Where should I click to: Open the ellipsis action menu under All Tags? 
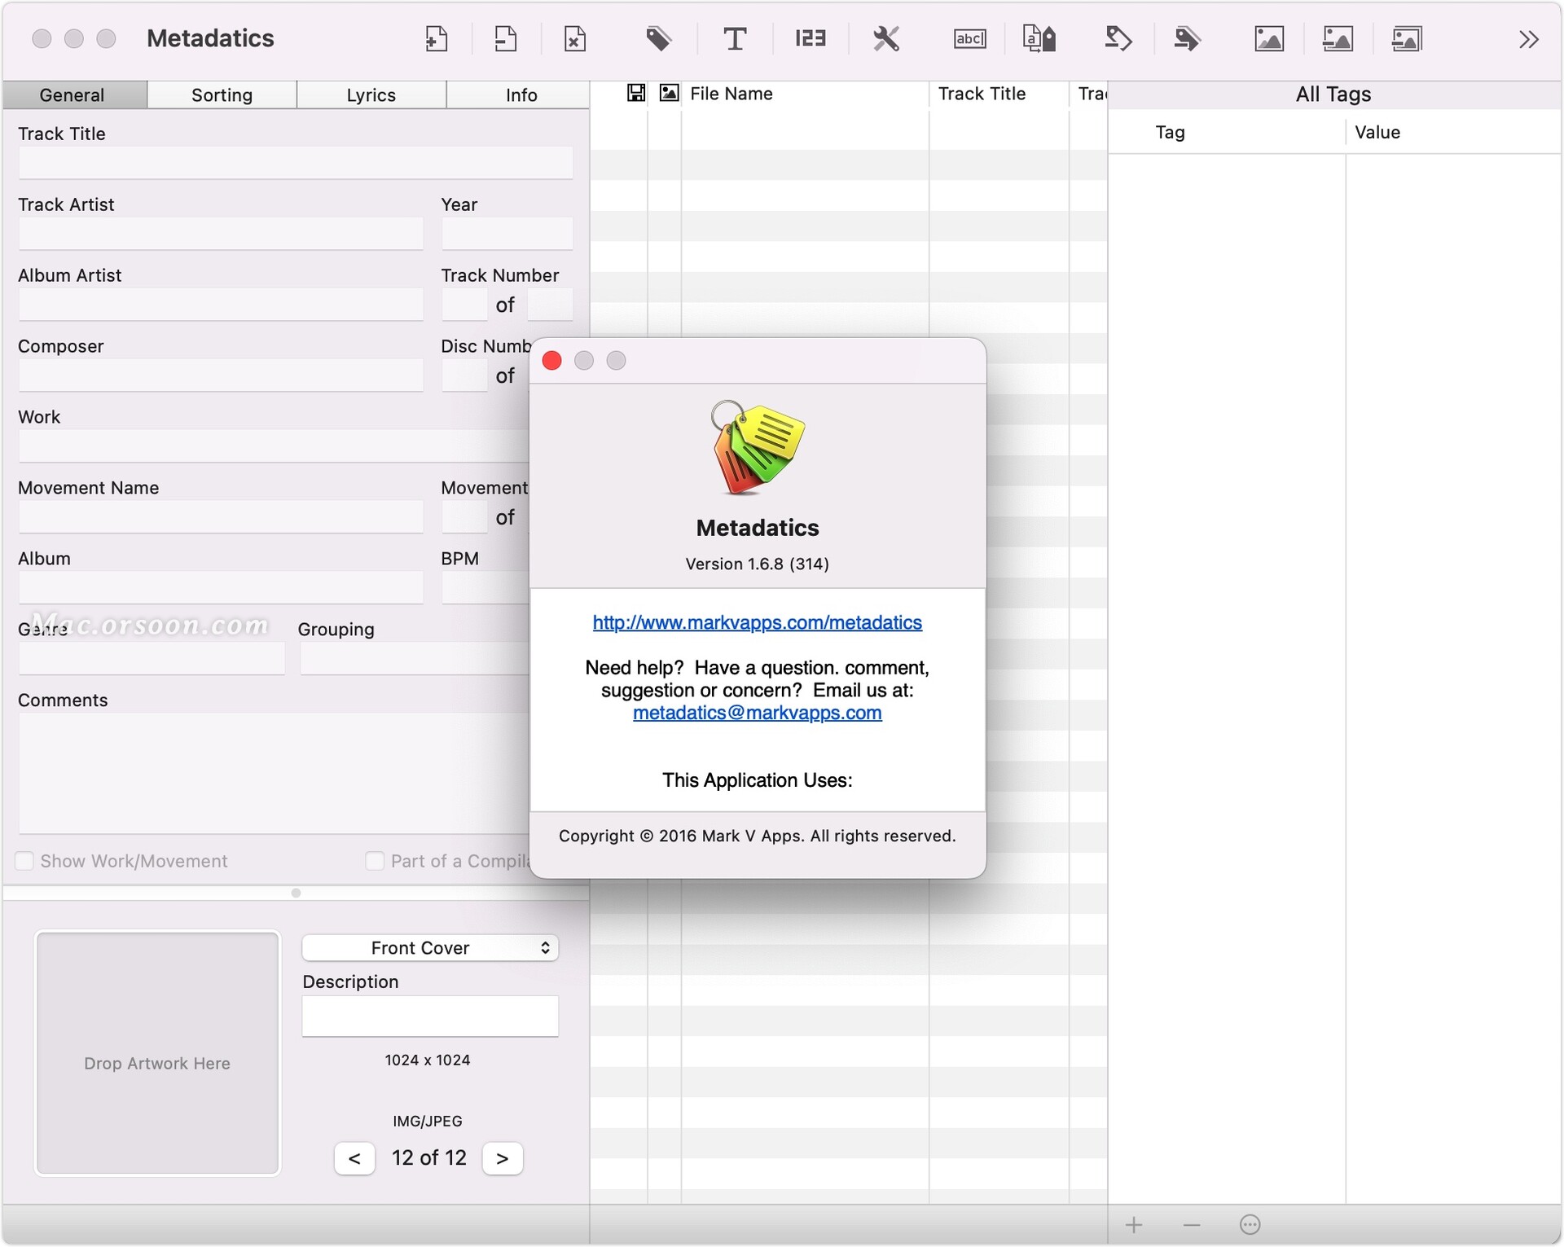[x=1250, y=1225]
